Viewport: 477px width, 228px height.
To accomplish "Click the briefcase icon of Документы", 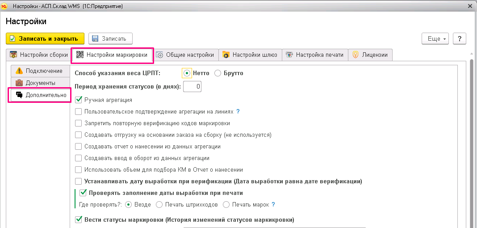I will pos(19,83).
